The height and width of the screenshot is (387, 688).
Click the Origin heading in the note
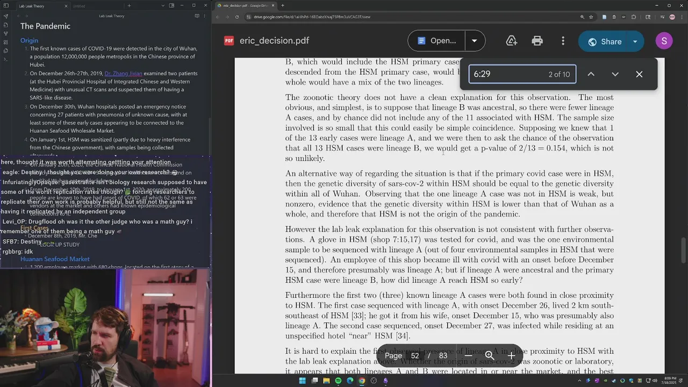[29, 40]
